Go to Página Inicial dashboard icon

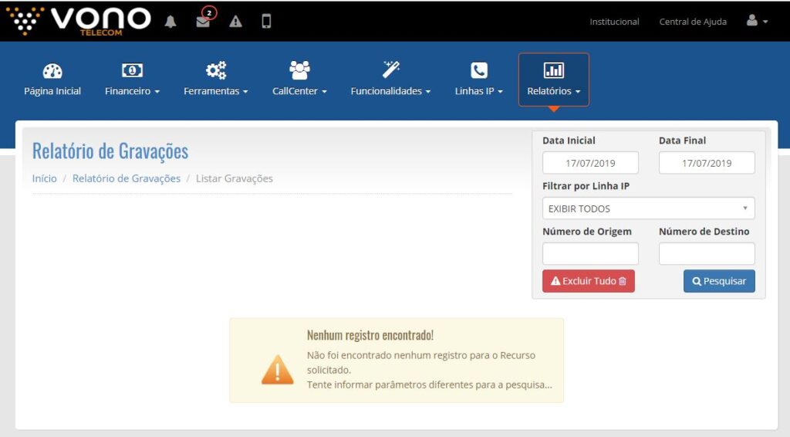[x=52, y=71]
